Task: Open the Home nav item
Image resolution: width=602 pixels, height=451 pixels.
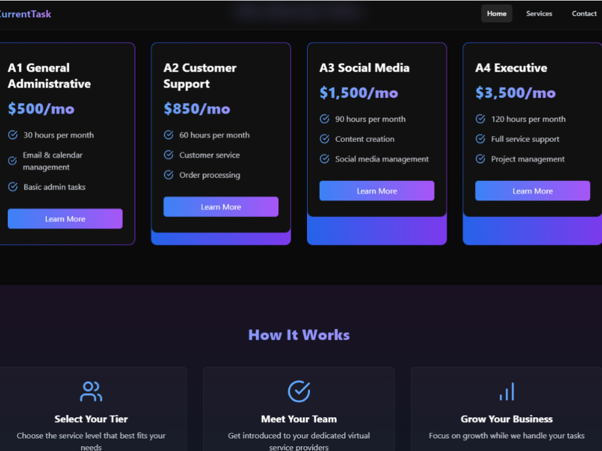Action: (497, 13)
